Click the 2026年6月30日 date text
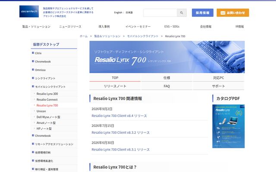Screen dimensions: 276x172 pyautogui.click(x=103, y=142)
